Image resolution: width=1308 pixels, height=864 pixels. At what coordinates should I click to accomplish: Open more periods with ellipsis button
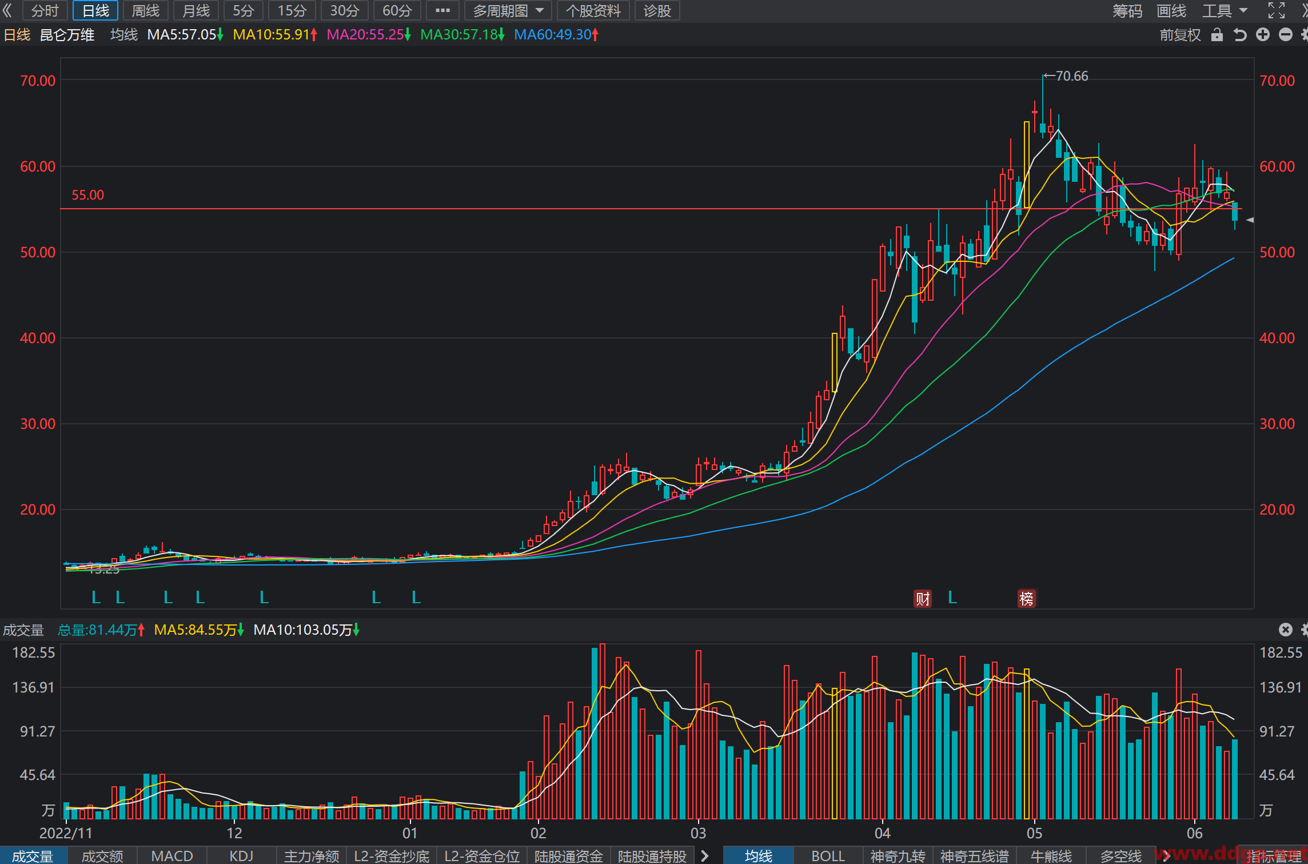coord(442,10)
